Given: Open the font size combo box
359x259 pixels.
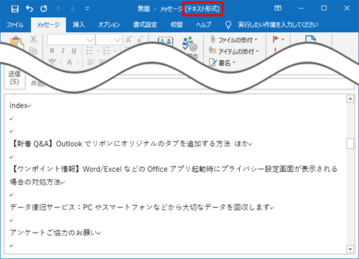Looking at the screenshot, I should pos(109,39).
